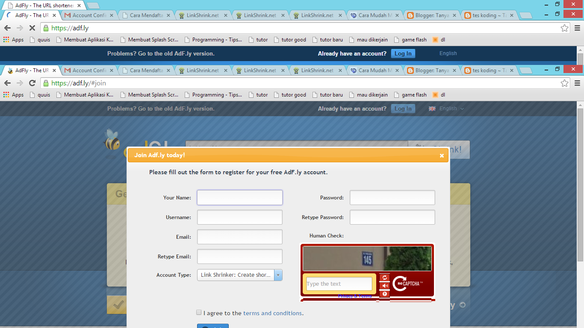Click into the Retype Email field
Screen dimensions: 584x328
click(240, 257)
